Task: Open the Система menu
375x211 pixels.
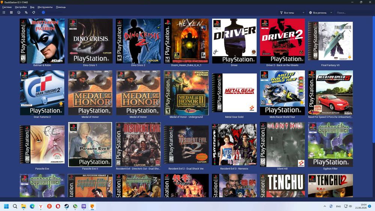Action: pyautogui.click(x=7, y=7)
